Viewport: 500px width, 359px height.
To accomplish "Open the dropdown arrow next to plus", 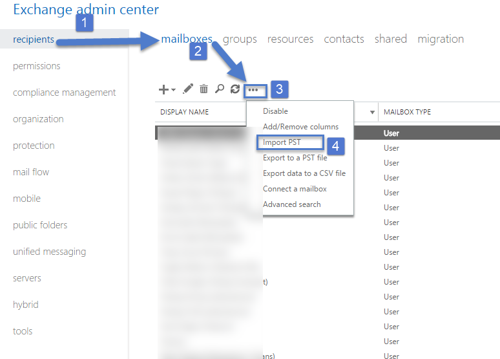I will 174,90.
